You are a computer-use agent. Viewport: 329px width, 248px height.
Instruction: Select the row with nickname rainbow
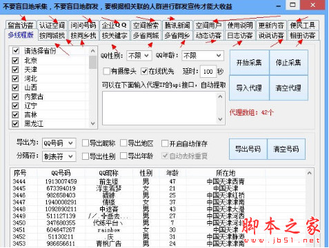[158, 229]
